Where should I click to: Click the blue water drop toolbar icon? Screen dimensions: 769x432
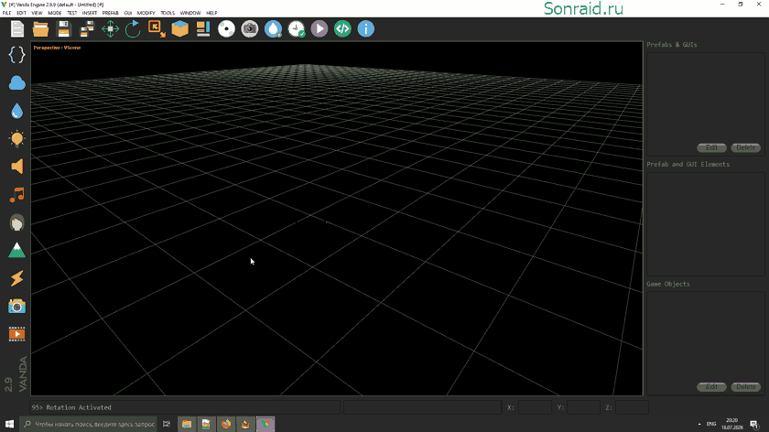click(x=273, y=29)
